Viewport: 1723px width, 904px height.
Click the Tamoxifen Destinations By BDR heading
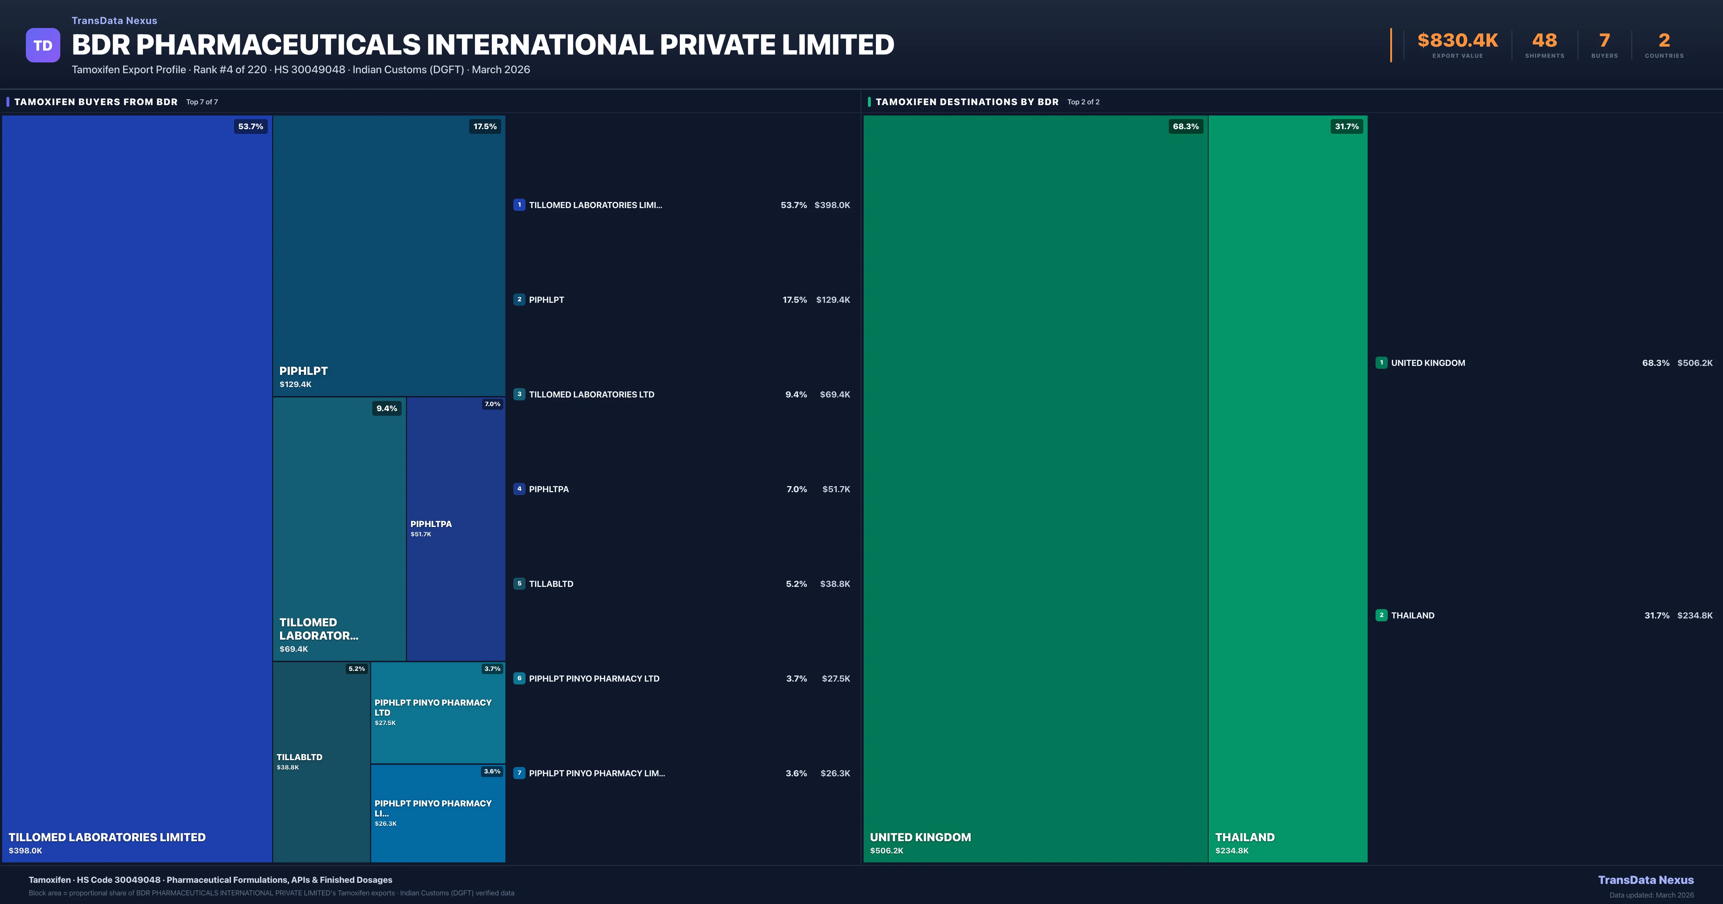[x=967, y=102]
